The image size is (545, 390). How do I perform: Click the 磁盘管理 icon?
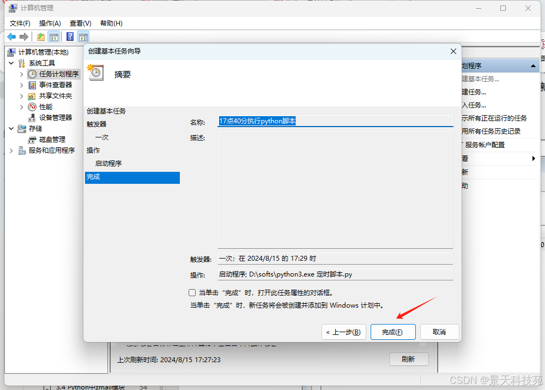[32, 140]
